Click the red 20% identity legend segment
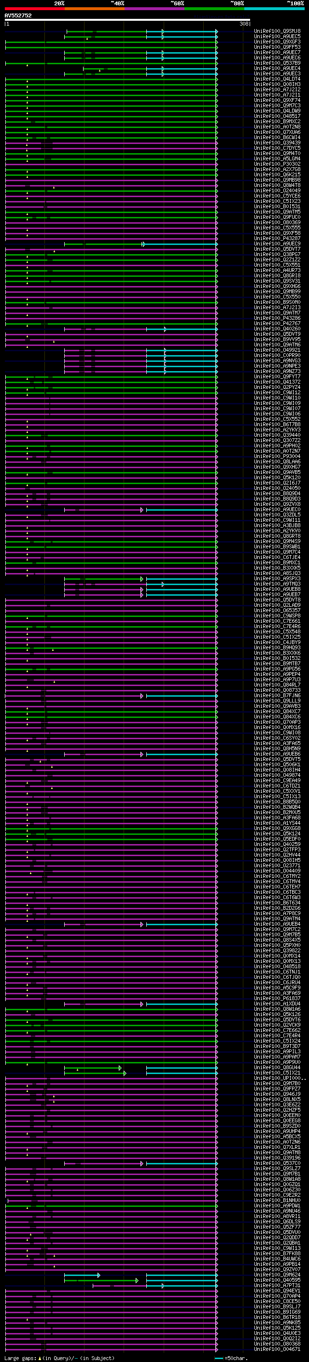This screenshot has height=1362, width=309. click(35, 9)
